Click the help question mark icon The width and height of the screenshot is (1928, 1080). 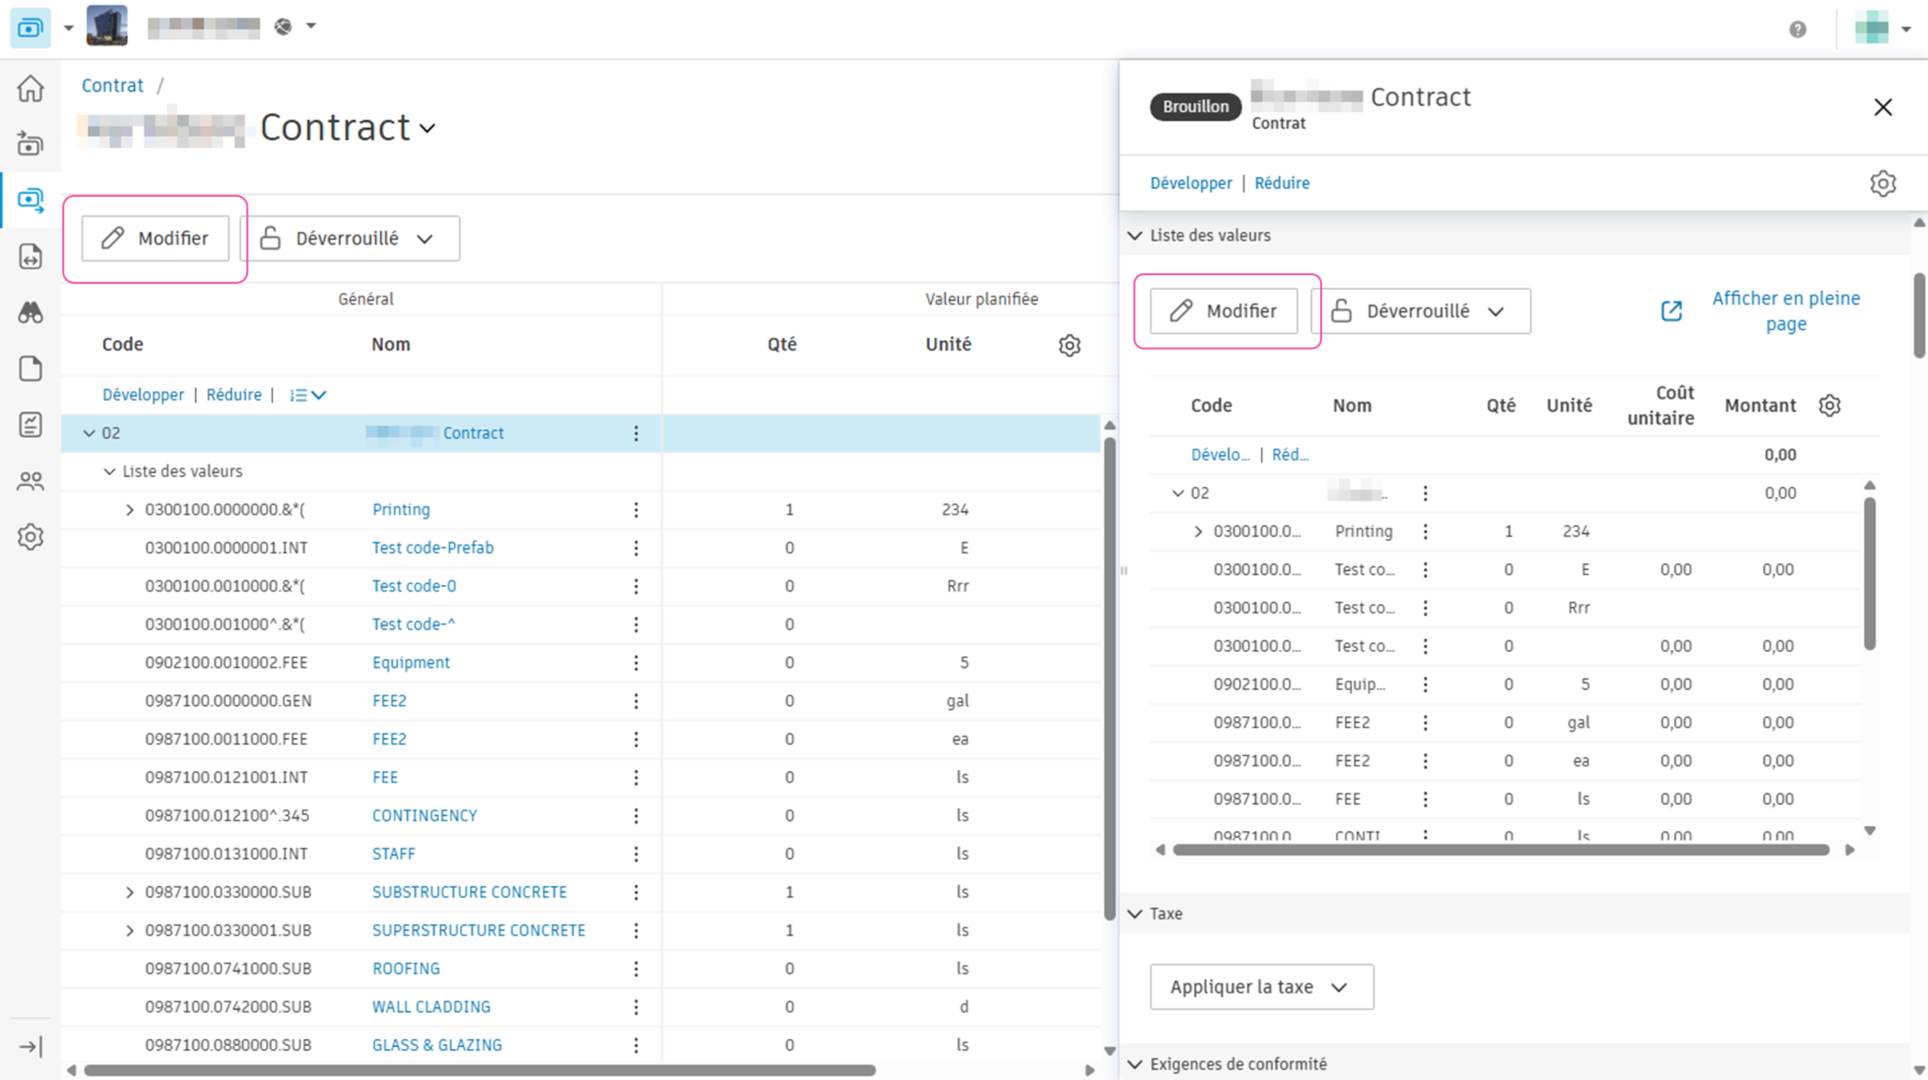pyautogui.click(x=1797, y=29)
